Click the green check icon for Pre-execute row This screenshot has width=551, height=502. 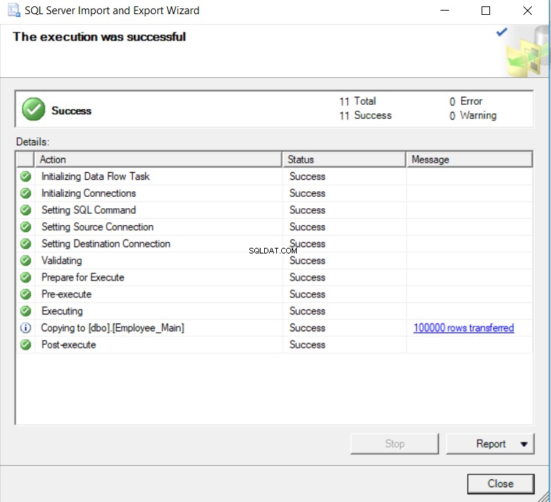tap(25, 294)
